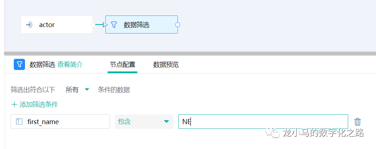Open the 查看简介 link
The height and width of the screenshot is (149, 376).
tap(70, 65)
